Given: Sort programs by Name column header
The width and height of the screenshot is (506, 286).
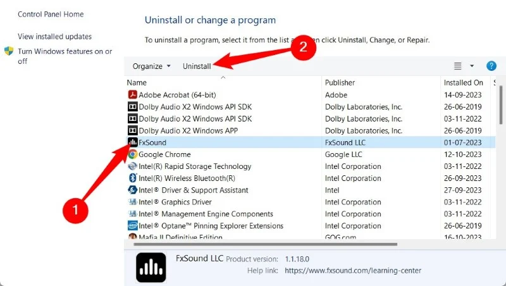Looking at the screenshot, I should tap(137, 82).
